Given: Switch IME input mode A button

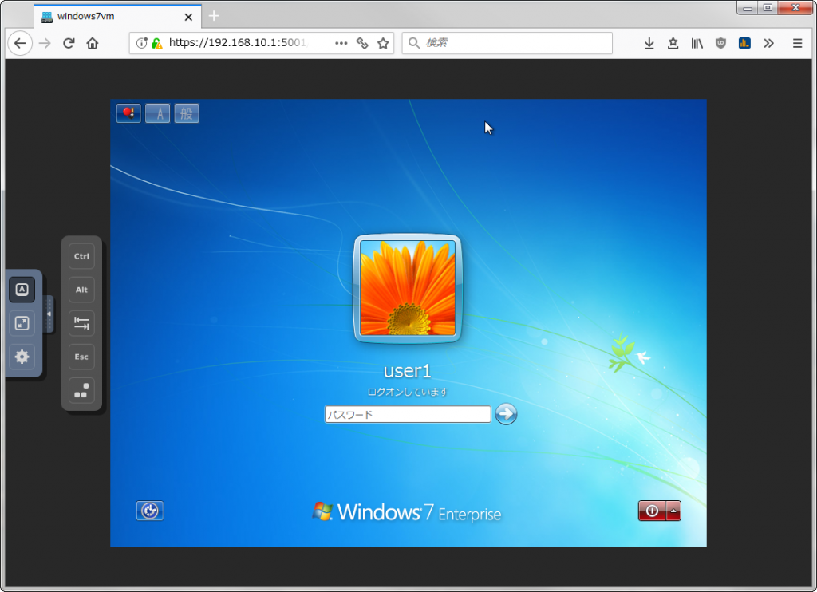Looking at the screenshot, I should click(x=158, y=113).
